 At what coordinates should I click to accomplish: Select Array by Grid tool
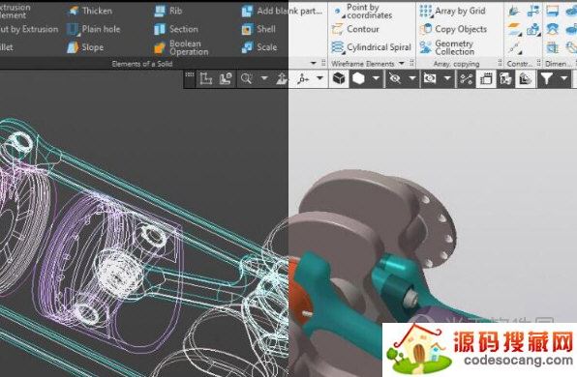[453, 11]
